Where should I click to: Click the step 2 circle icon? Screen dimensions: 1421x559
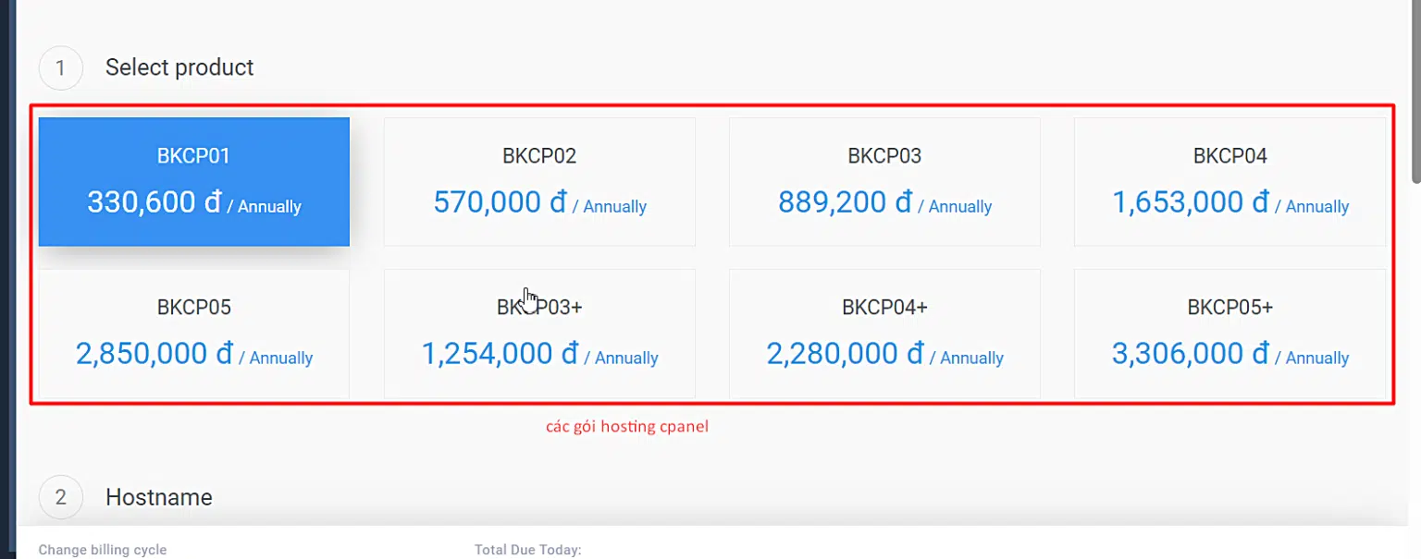pos(61,497)
